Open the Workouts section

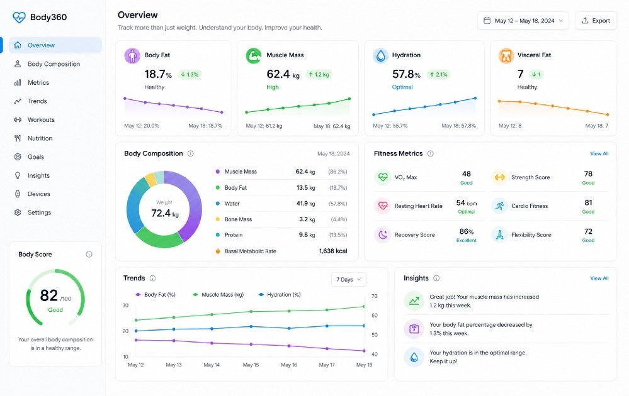(x=55, y=119)
